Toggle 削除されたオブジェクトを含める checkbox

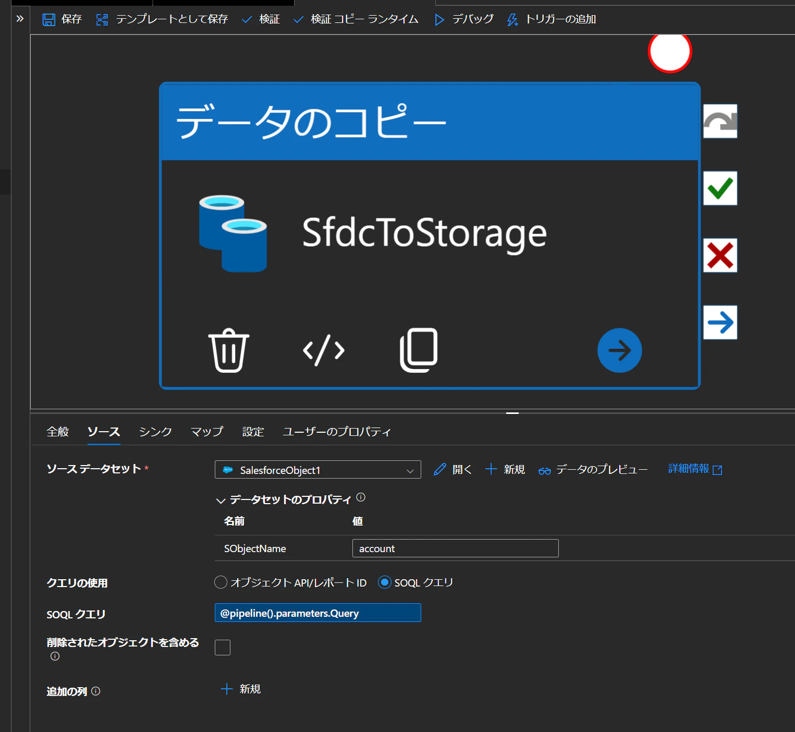click(x=223, y=648)
